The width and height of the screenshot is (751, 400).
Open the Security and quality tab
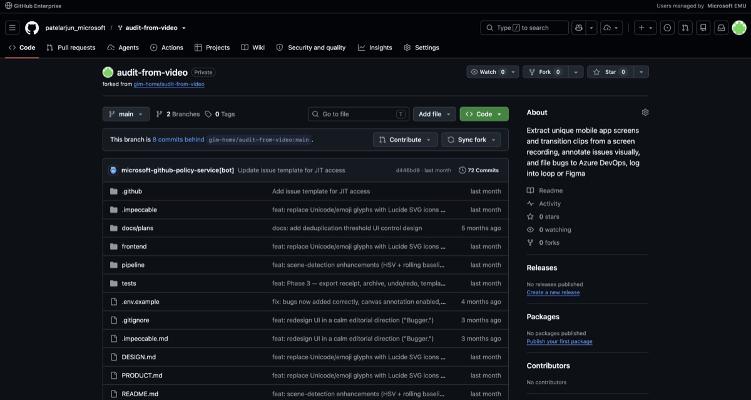[x=310, y=48]
